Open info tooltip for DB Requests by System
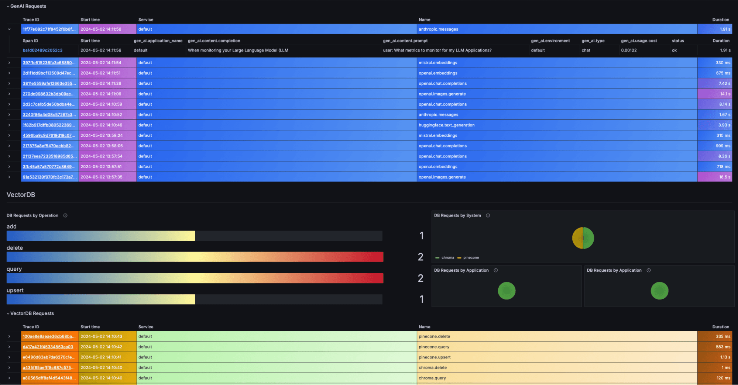 tap(488, 215)
